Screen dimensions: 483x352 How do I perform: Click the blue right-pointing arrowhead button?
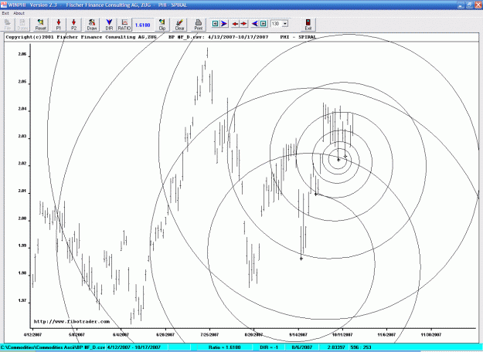pos(224,24)
